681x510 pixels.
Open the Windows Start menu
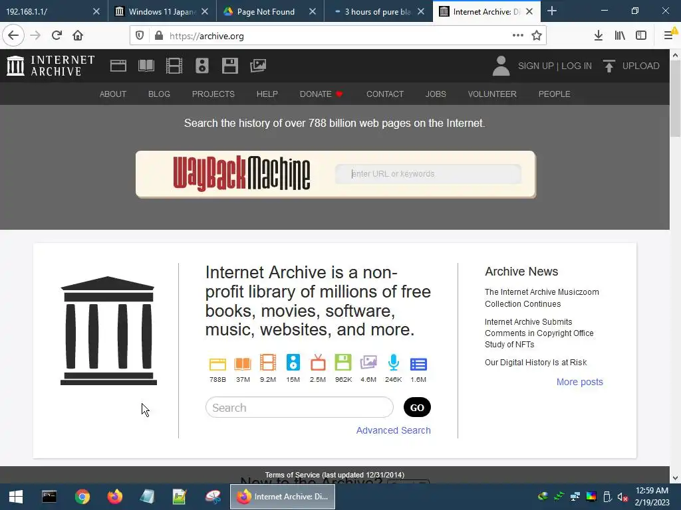coord(16,497)
